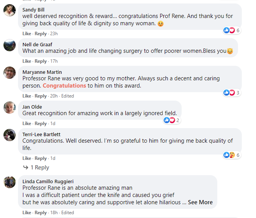Click the 18h timestamp on Linda's comment
Screen dimensions: 256x218
click(x=54, y=213)
